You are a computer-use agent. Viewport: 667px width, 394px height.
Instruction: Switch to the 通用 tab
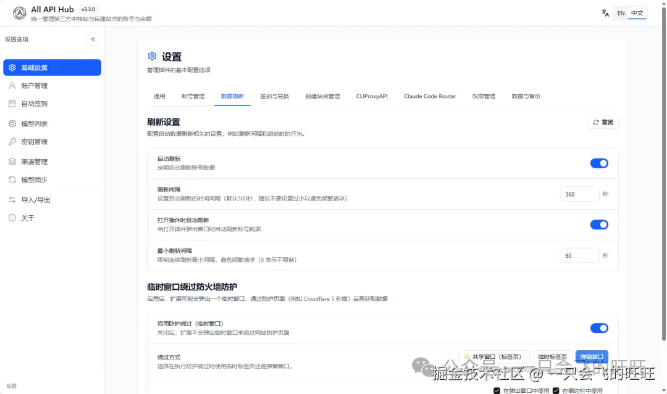159,96
